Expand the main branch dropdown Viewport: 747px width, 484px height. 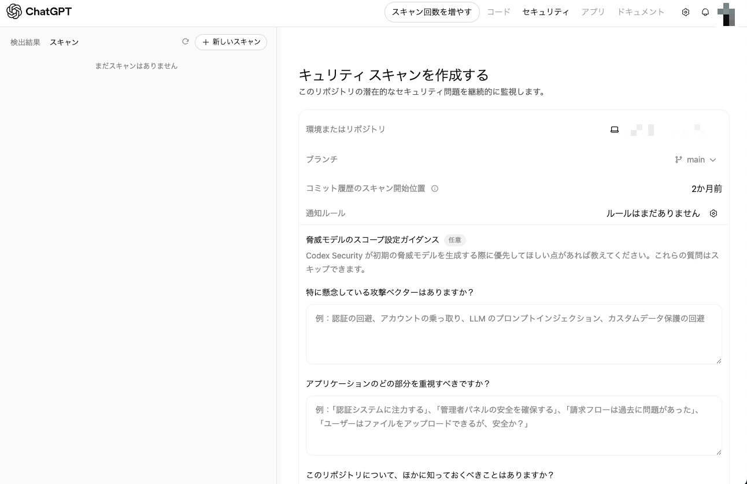coord(696,160)
